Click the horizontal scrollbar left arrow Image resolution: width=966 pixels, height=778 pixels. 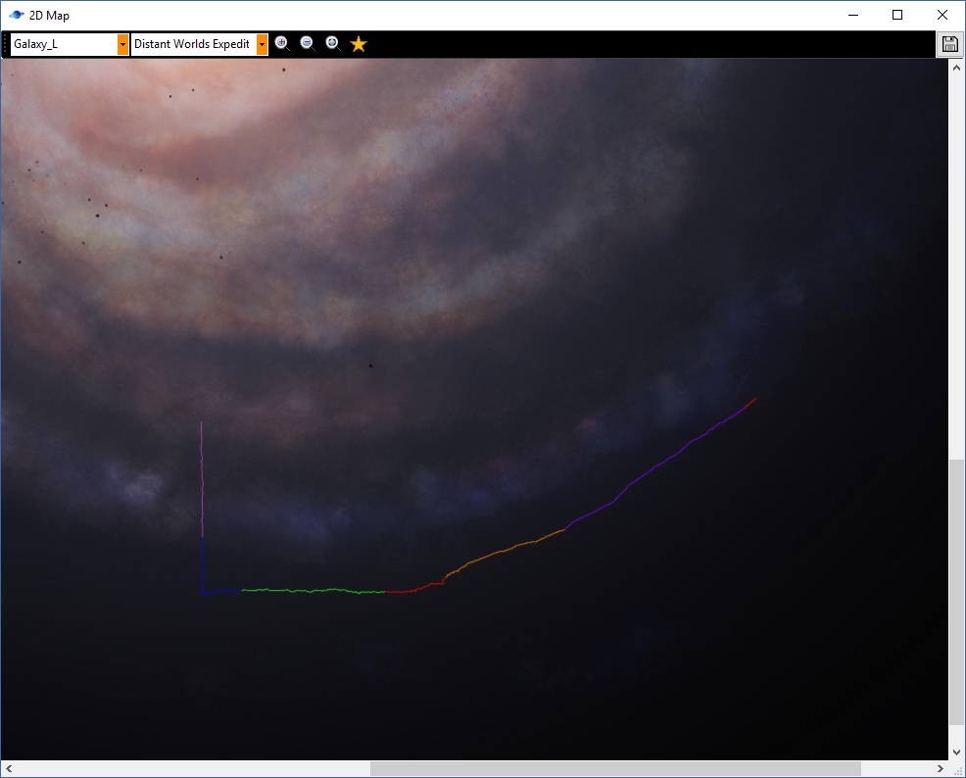[x=9, y=769]
